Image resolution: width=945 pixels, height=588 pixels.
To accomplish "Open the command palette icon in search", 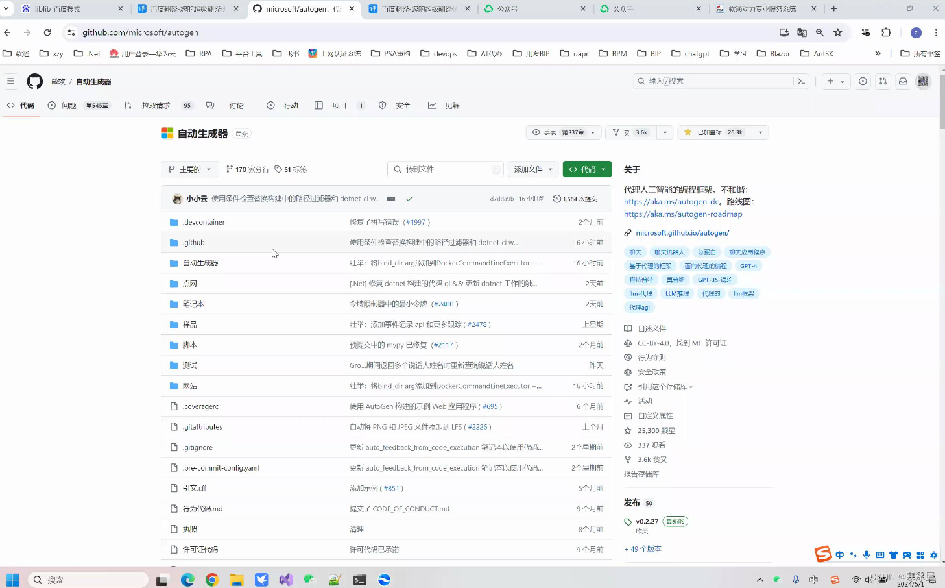I will (802, 81).
